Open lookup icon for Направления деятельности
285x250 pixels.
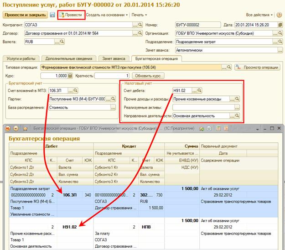point(238,116)
